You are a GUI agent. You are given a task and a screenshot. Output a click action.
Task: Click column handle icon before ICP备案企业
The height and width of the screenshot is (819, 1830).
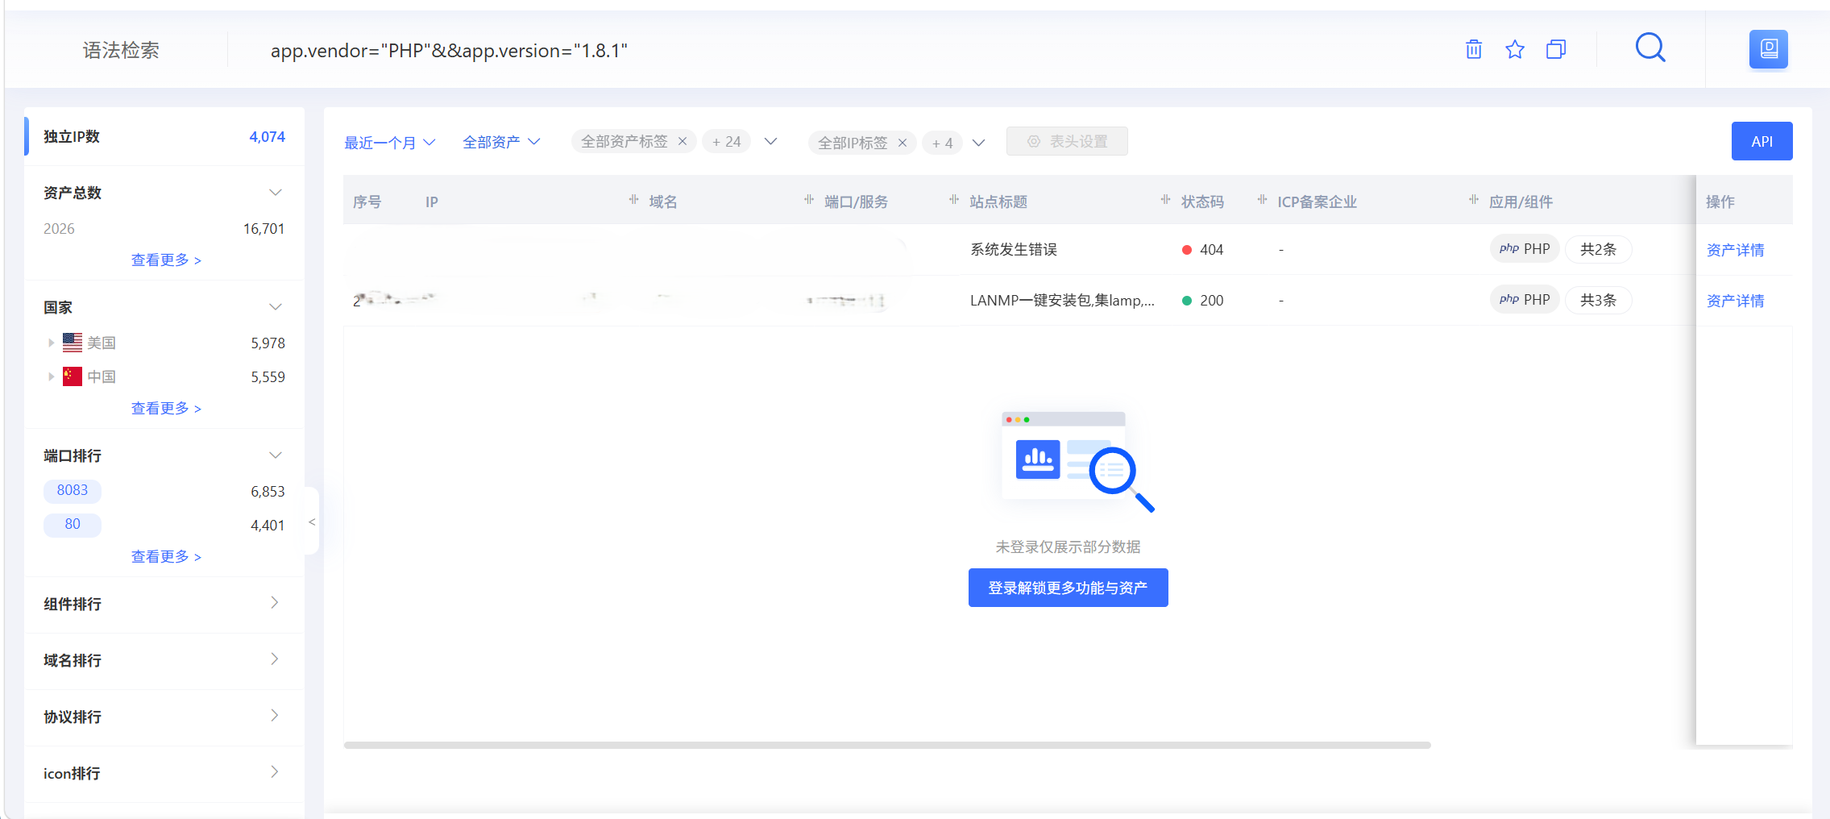(1262, 200)
